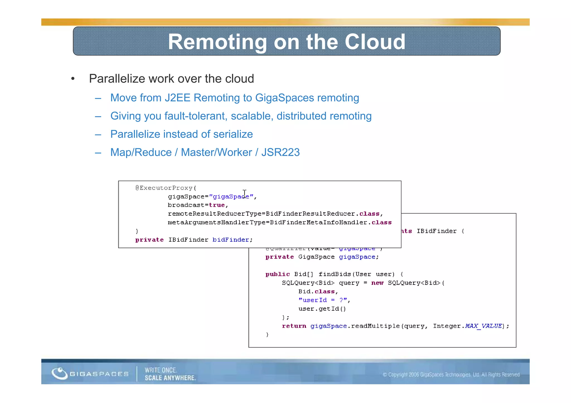Click 'Parallelize instead of serialize' text
This screenshot has height=403, width=571.
[x=182, y=134]
